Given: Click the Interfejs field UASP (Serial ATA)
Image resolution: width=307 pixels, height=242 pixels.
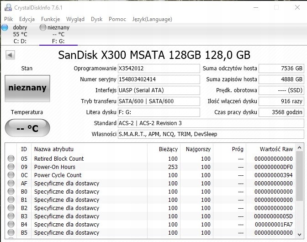Looking at the screenshot, I should pos(159,90).
